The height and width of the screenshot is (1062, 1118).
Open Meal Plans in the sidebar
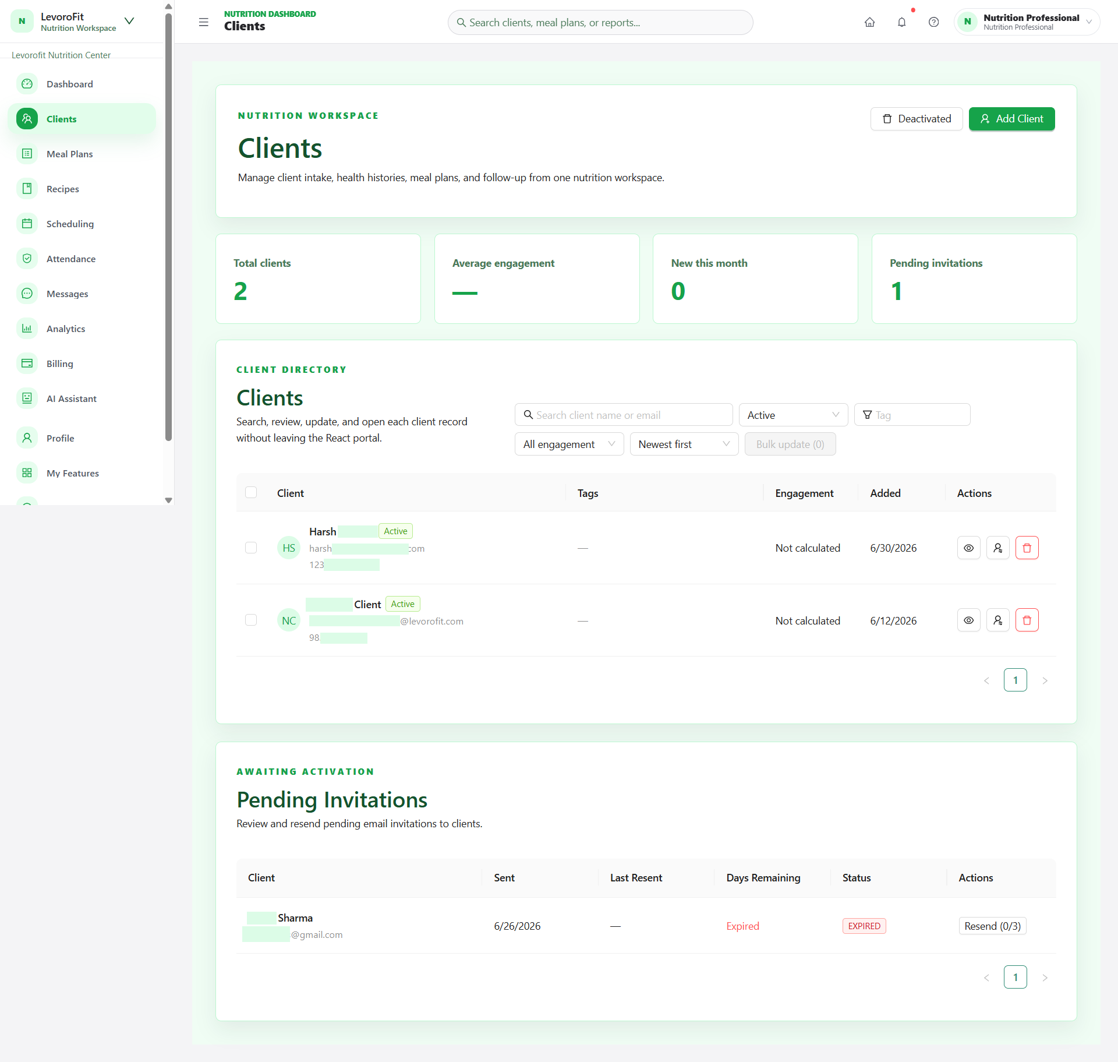82,154
